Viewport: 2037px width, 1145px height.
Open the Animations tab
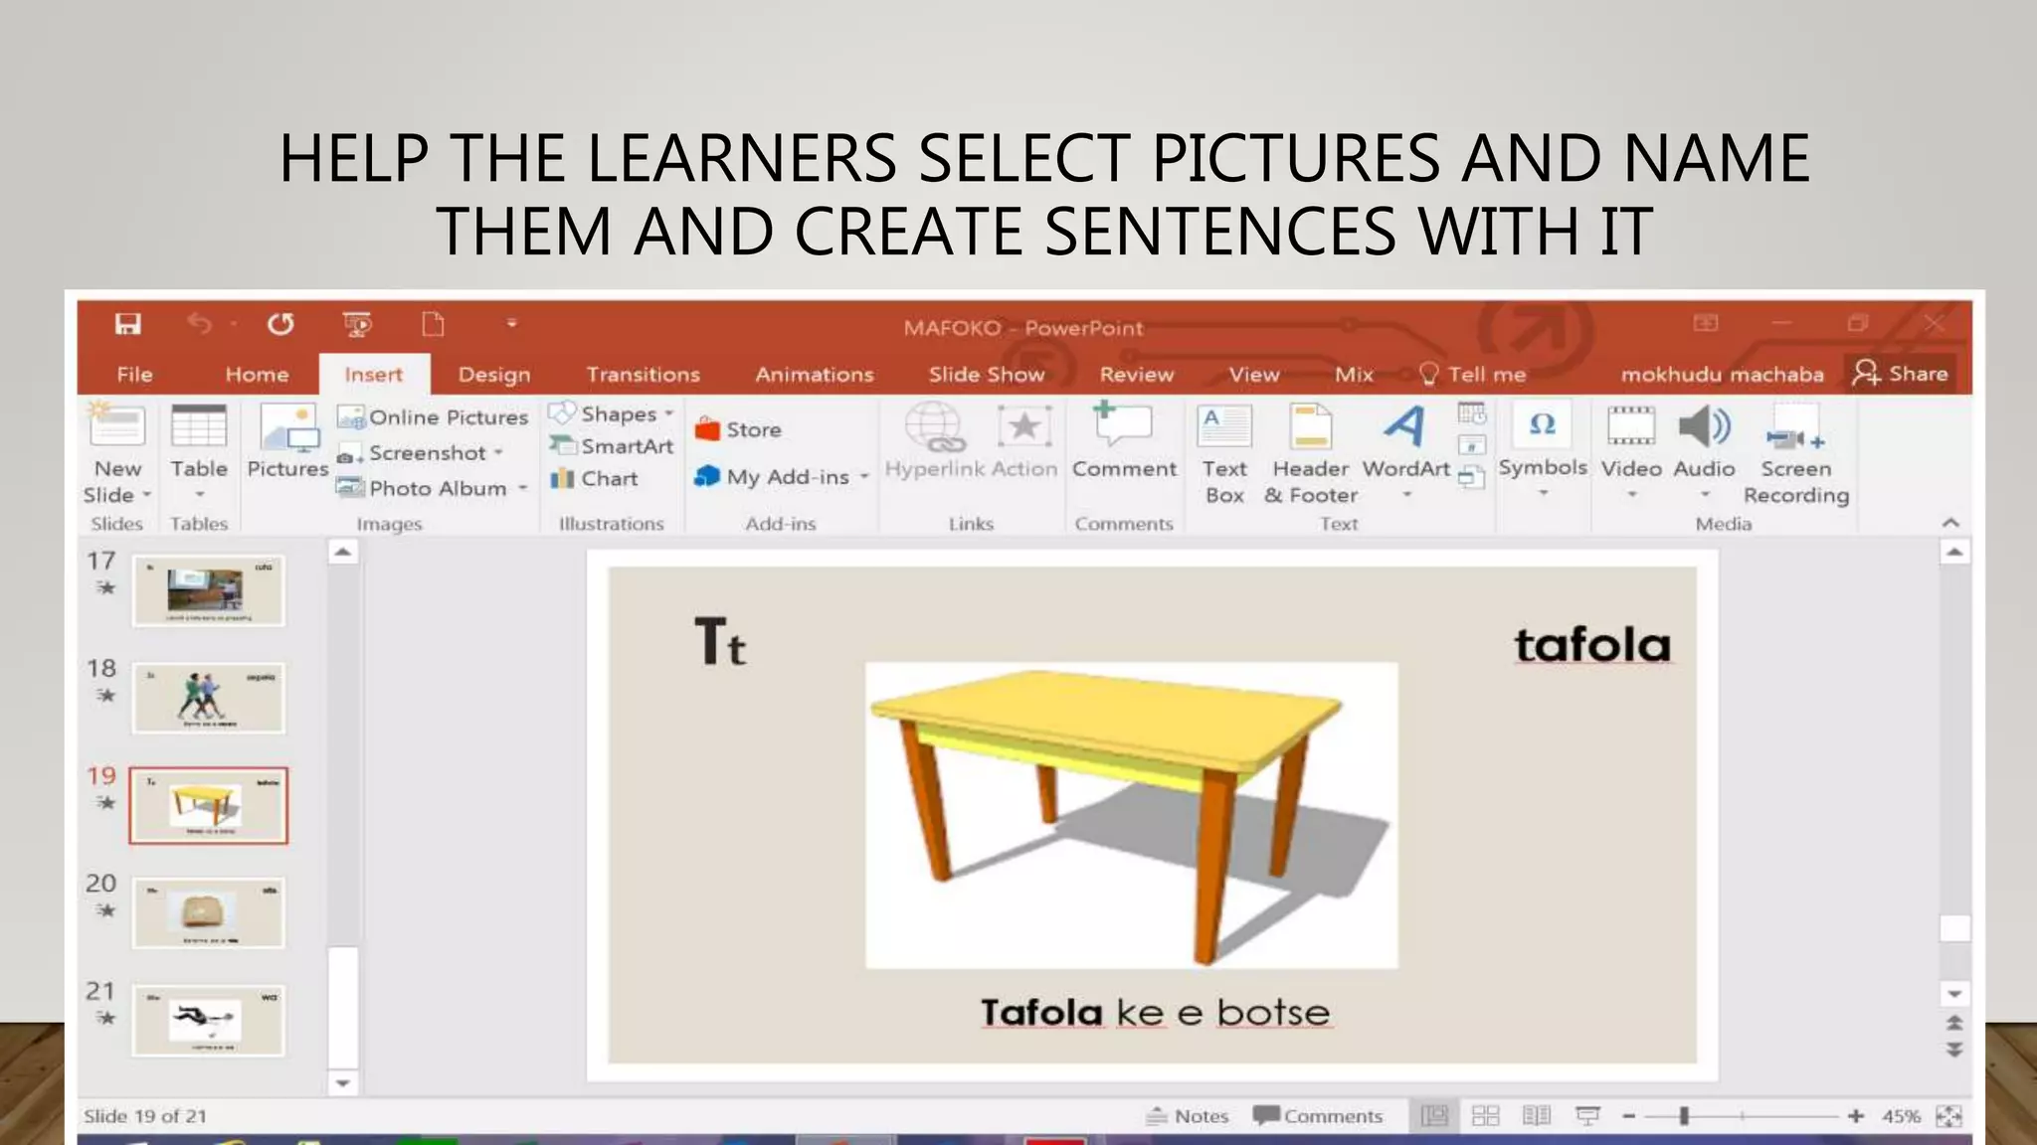click(814, 375)
